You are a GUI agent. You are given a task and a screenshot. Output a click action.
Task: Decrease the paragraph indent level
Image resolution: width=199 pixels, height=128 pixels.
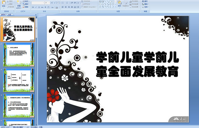pos(72,3)
